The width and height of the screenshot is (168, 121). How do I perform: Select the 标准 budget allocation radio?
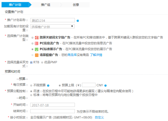pos(31,95)
